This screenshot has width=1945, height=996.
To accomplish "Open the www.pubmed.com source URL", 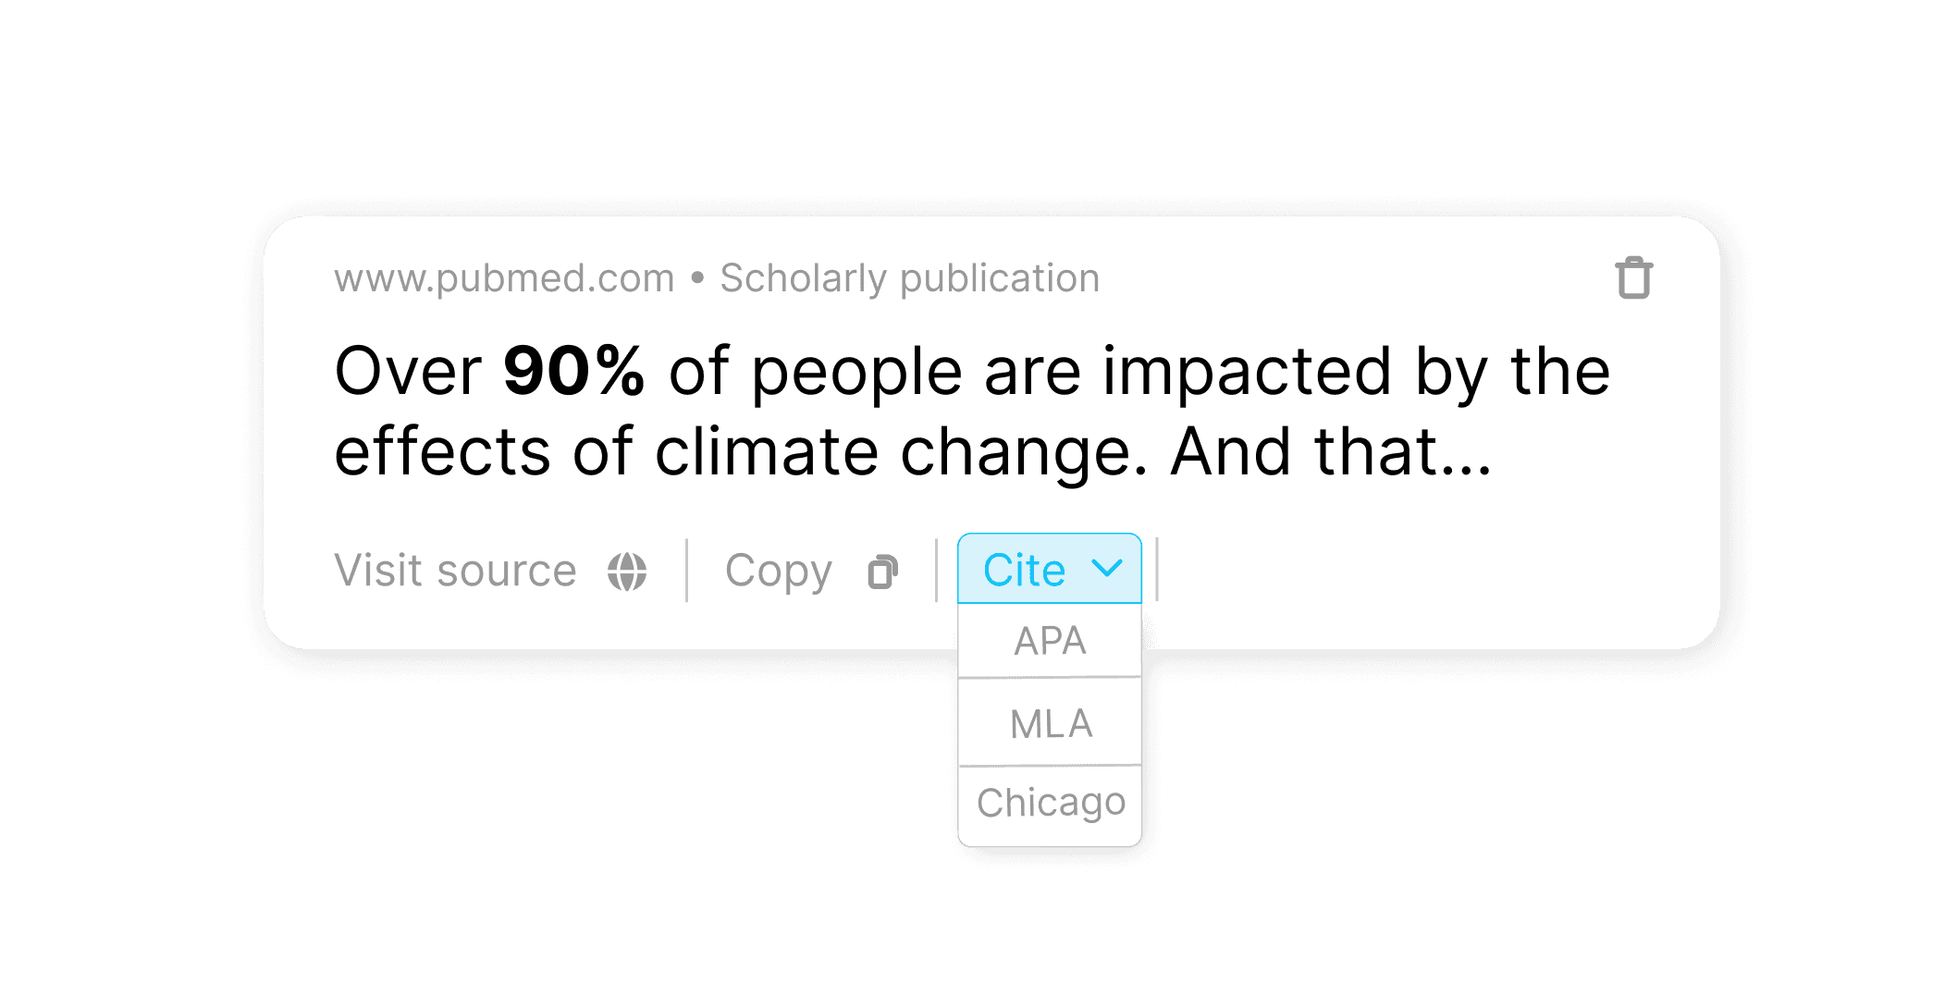I will (504, 278).
